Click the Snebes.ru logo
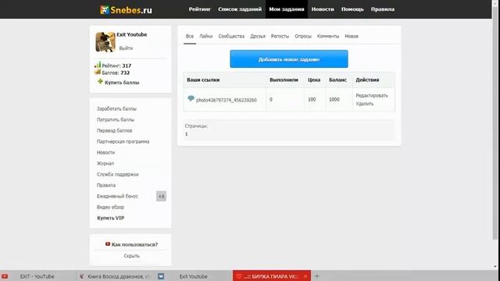Viewport: 500px width, 281px height. coord(126,10)
